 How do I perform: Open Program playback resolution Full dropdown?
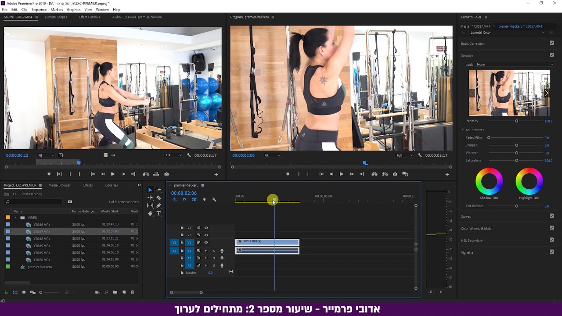404,155
